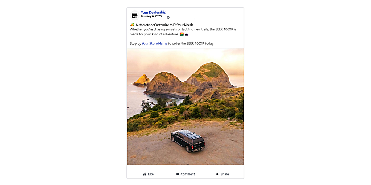Click the sunrise mountain emoji after 'adventure'
The height and width of the screenshot is (185, 371).
click(182, 34)
